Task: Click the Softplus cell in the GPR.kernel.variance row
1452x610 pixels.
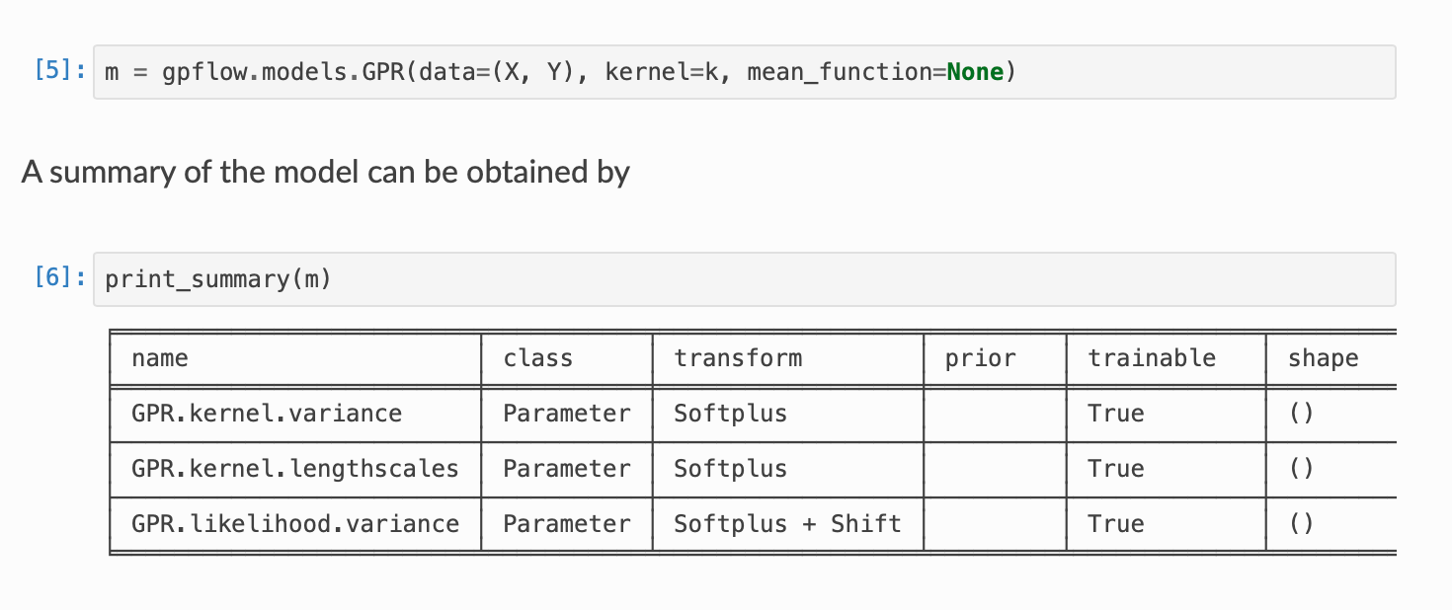Action: click(x=730, y=414)
